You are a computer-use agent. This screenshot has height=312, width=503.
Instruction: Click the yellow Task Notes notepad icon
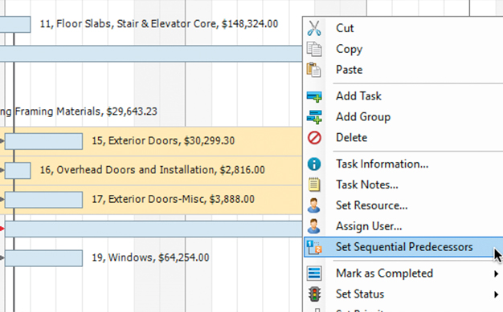point(314,184)
